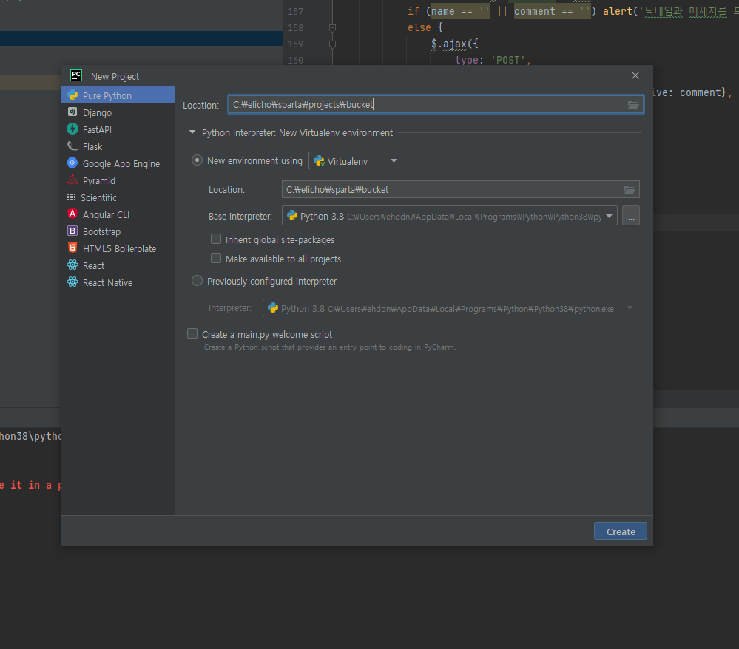
Task: Choose Google App Engine icon
Action: click(72, 163)
